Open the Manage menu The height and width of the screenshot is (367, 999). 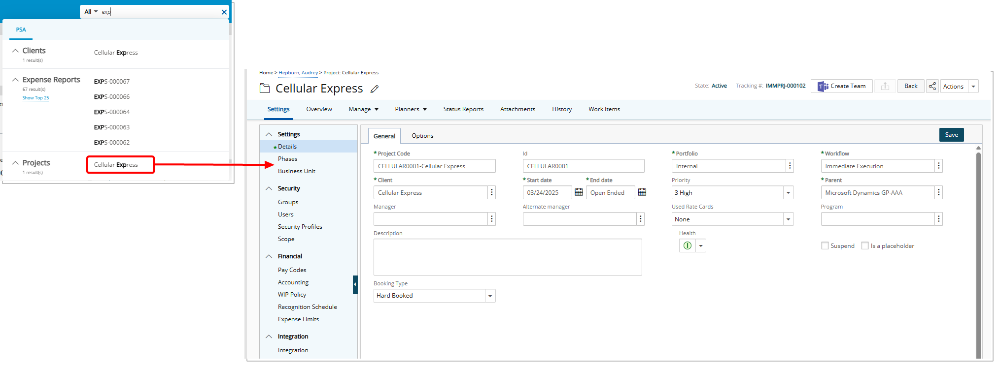tap(363, 109)
